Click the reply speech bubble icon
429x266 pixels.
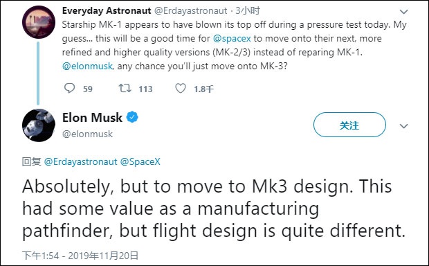pyautogui.click(x=69, y=88)
